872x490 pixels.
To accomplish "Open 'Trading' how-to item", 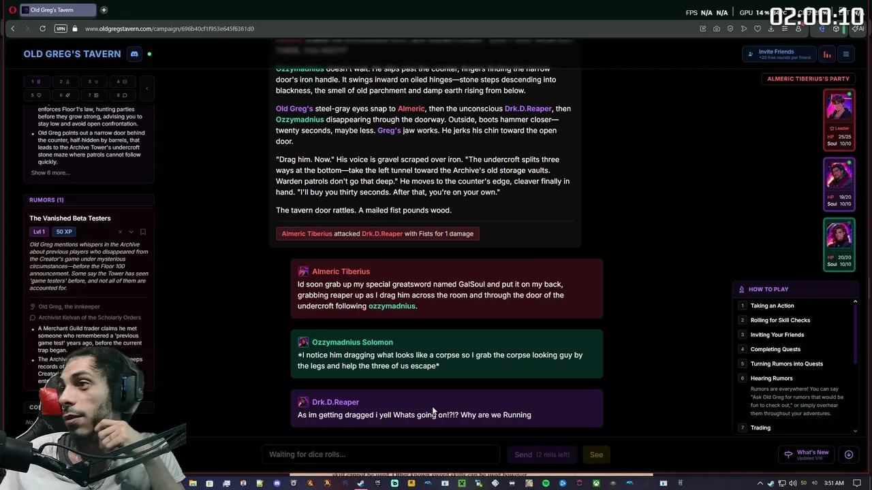I will coord(760,428).
